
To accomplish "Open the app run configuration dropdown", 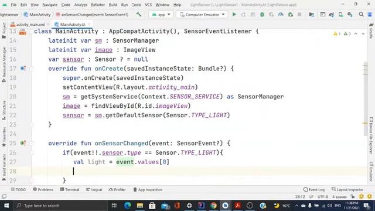I will click(161, 15).
